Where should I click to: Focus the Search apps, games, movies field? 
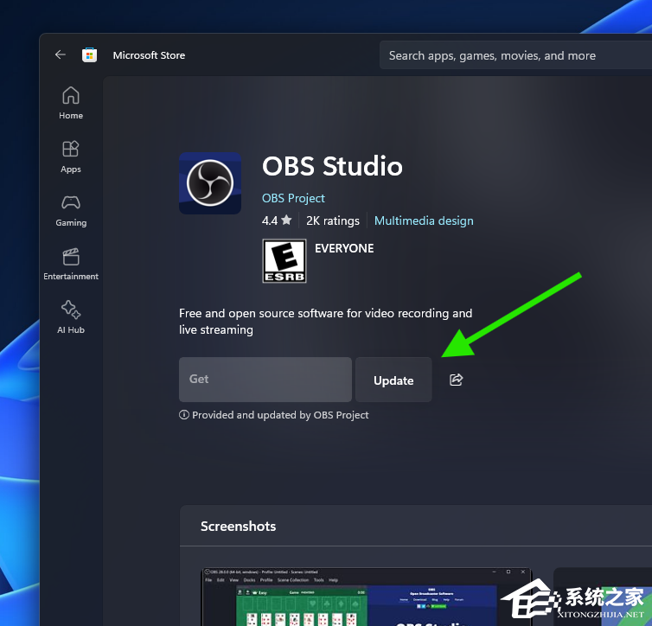[515, 55]
